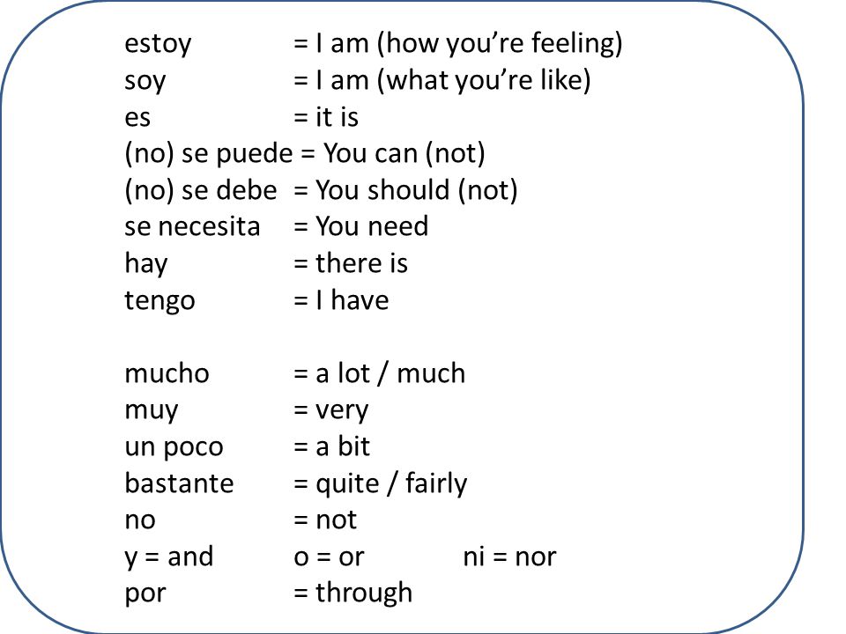Screen dimensions: 846x634
Task: Click the word 'tengo'
Action: [160, 301]
